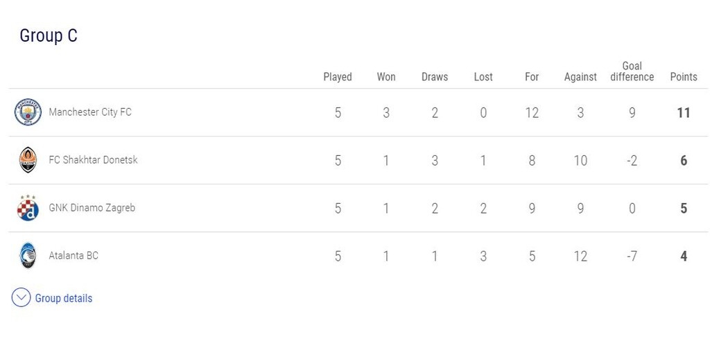Click the Atalanta BC crest
The width and height of the screenshot is (710, 341).
[x=28, y=256]
